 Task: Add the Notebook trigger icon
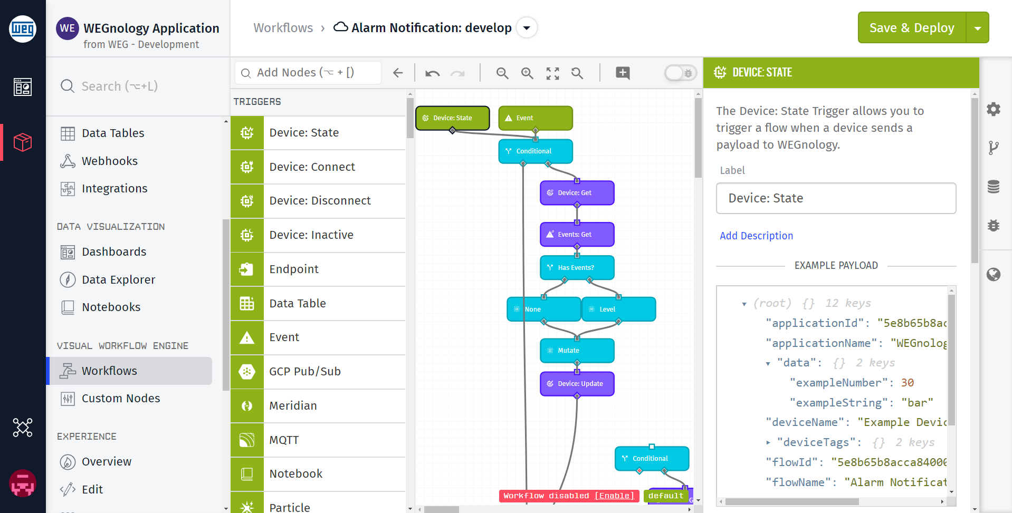point(247,474)
